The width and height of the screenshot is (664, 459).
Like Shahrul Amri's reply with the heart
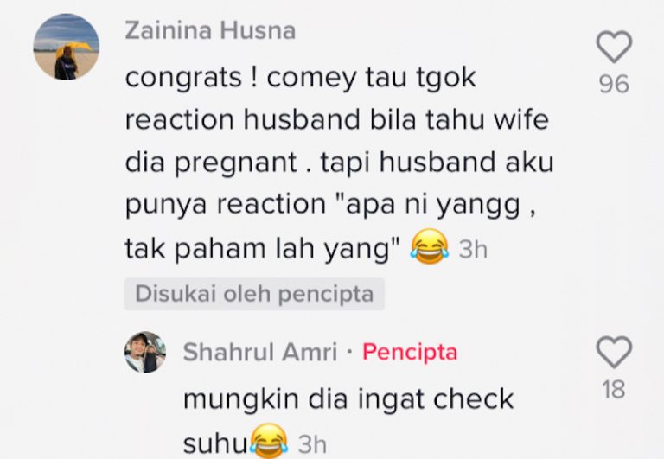coord(614,353)
